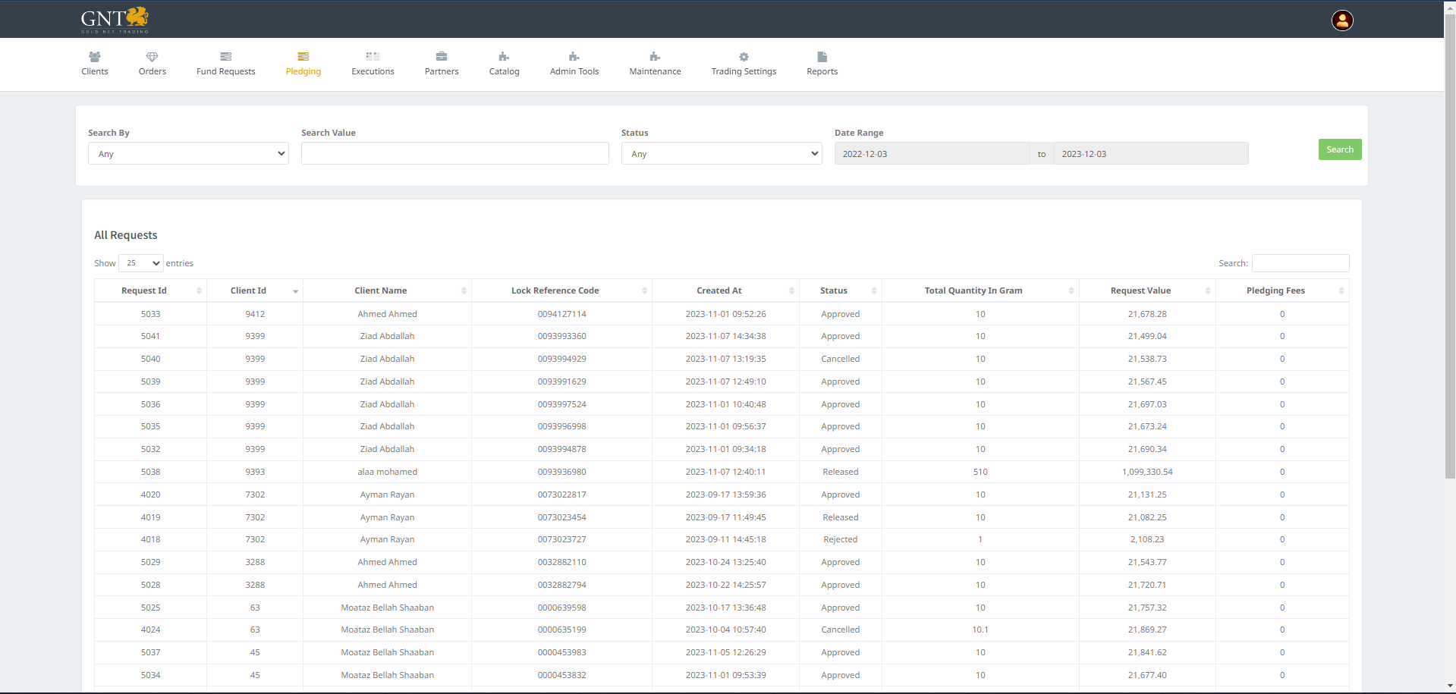The height and width of the screenshot is (694, 1456).
Task: Open the Status filter dropdown
Action: click(x=721, y=154)
